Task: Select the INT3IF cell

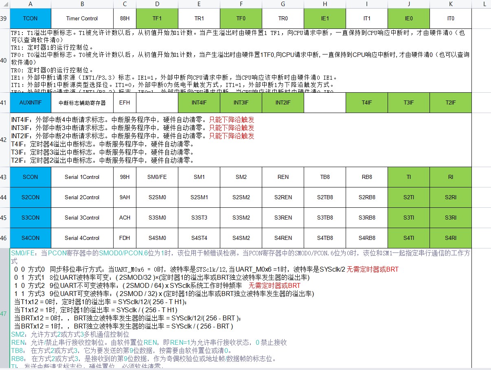Action: pos(241,102)
